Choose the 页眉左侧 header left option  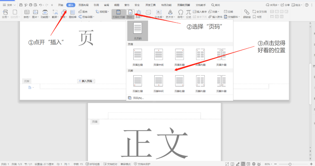pos(138,57)
